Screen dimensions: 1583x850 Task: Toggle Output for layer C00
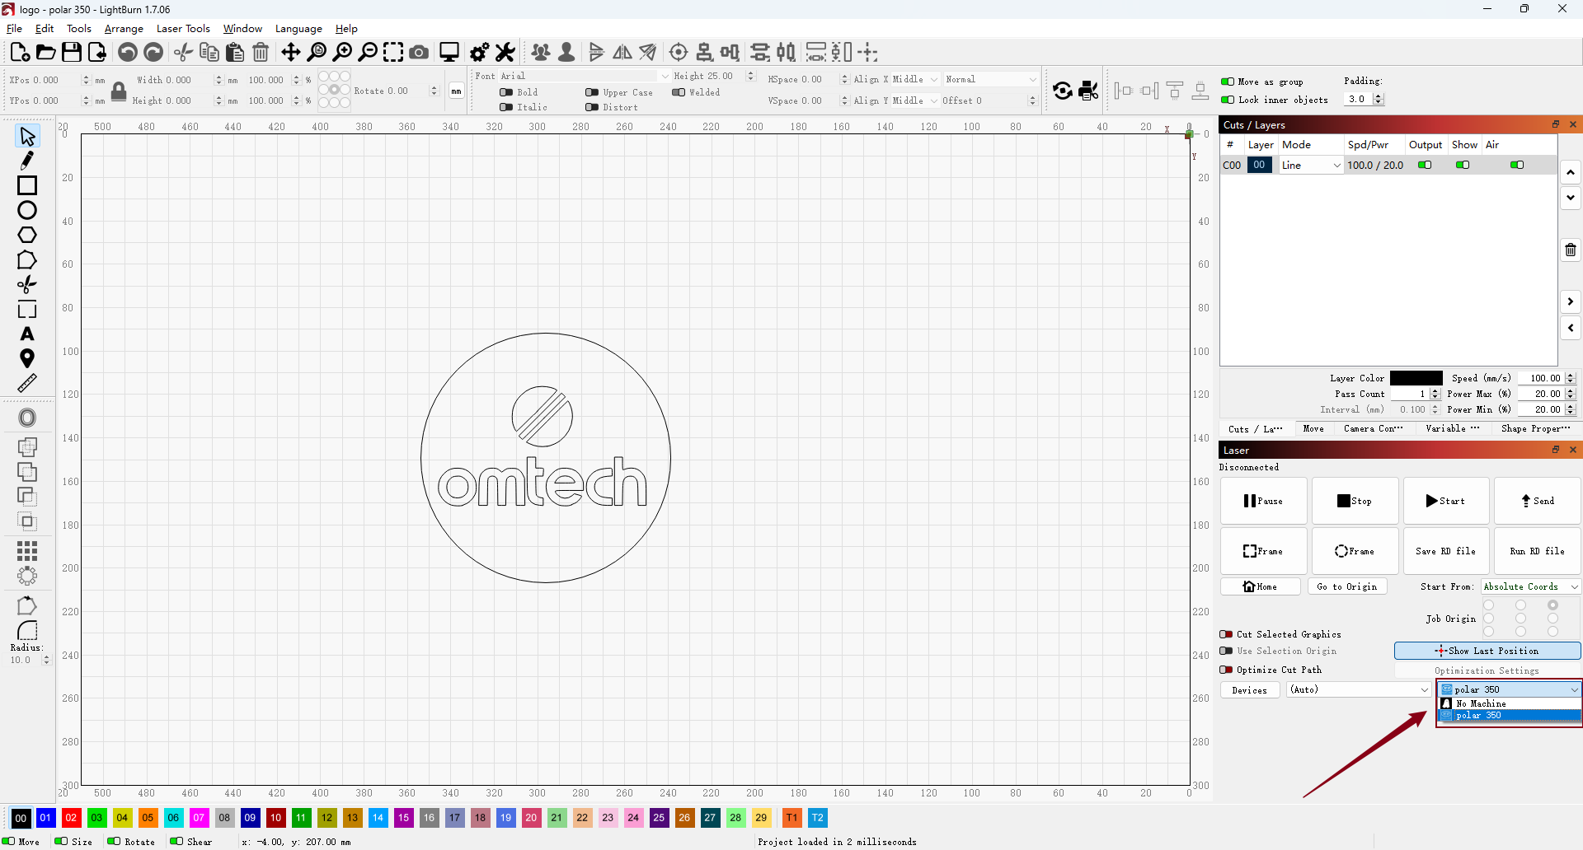click(1425, 165)
